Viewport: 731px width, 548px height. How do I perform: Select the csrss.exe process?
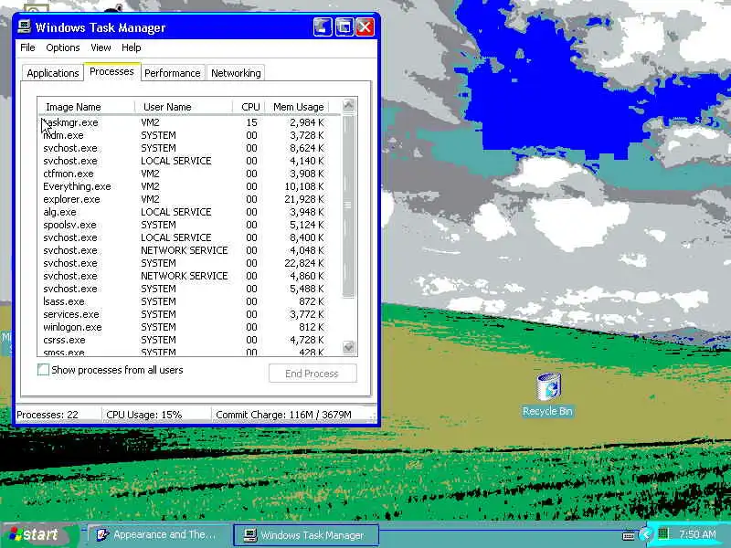click(184, 340)
